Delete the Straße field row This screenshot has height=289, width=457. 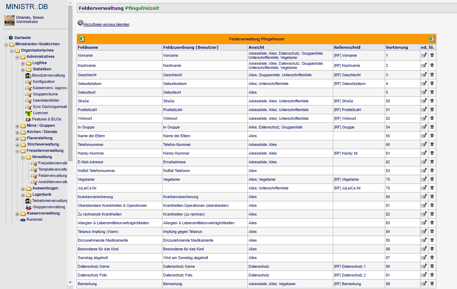[432, 101]
